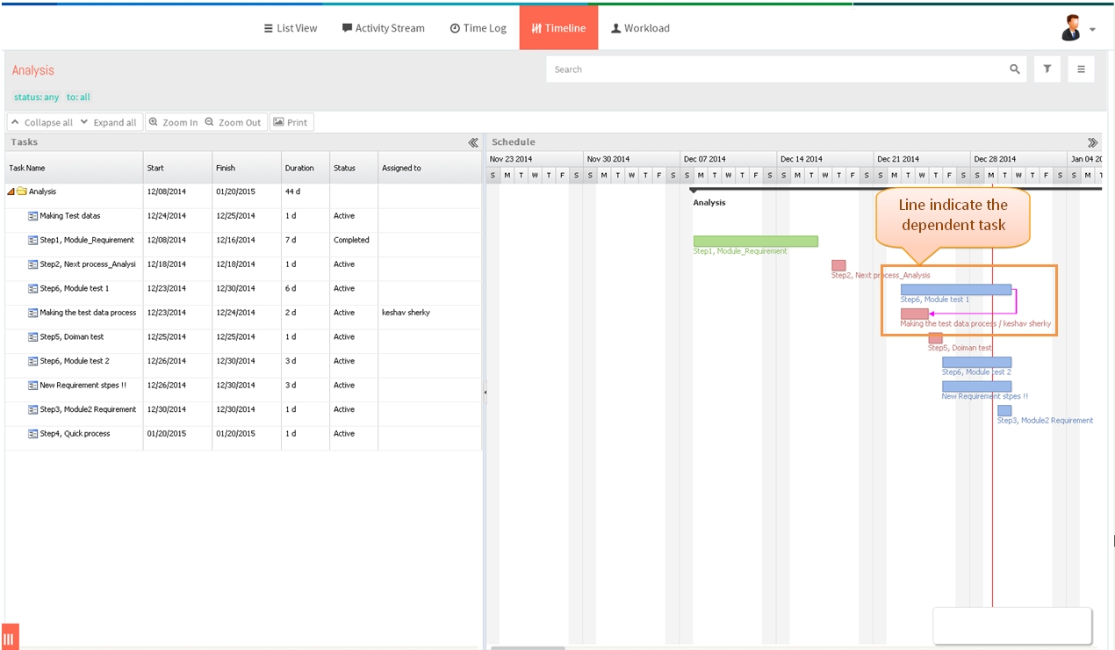Screen dimensions: 1115x650
Task: Click the Analysis page title
Action: tap(33, 70)
